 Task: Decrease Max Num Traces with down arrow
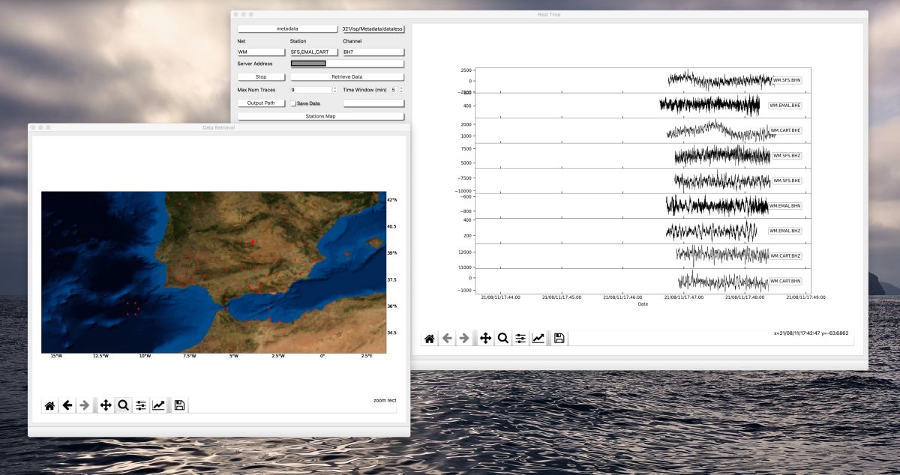(334, 91)
